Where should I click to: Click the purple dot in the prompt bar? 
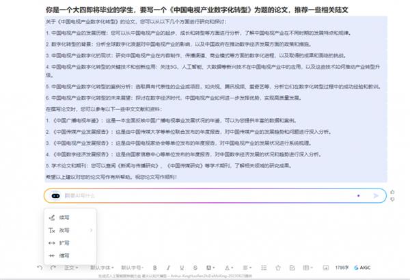[x=359, y=195]
